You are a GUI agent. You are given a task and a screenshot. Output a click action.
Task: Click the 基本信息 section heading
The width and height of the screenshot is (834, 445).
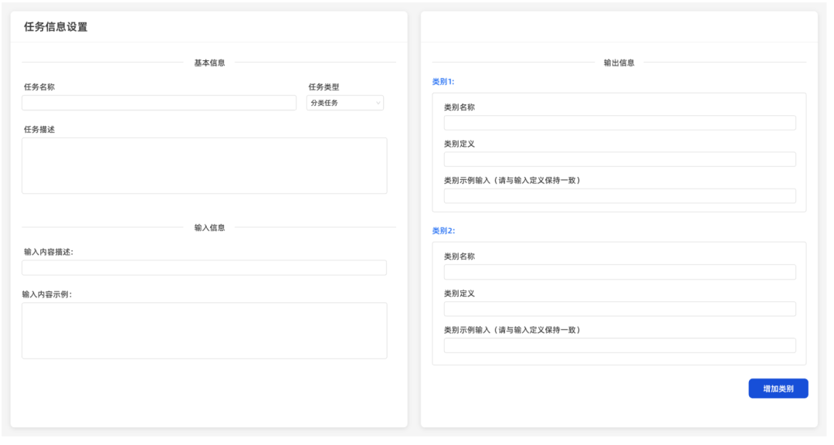[x=209, y=62]
